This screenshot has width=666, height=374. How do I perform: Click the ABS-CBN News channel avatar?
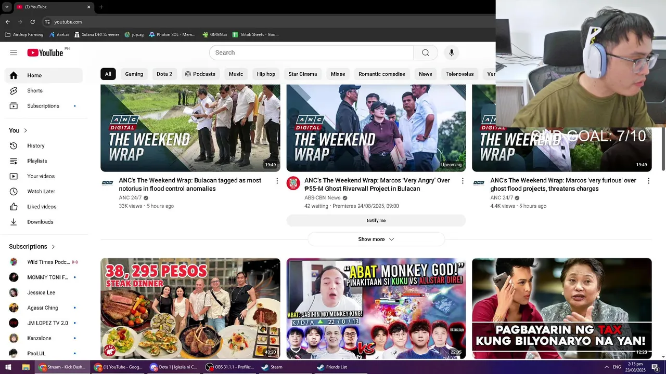[293, 182]
